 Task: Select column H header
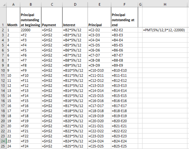click(165, 5)
